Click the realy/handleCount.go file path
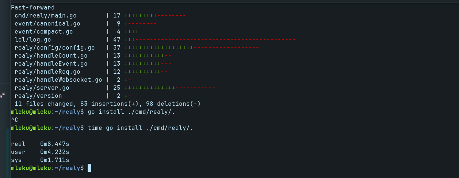 [51, 56]
